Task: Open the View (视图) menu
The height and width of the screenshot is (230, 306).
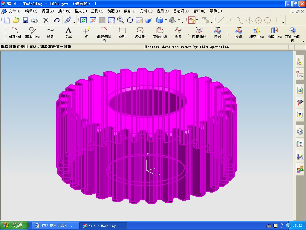Action: point(48,11)
